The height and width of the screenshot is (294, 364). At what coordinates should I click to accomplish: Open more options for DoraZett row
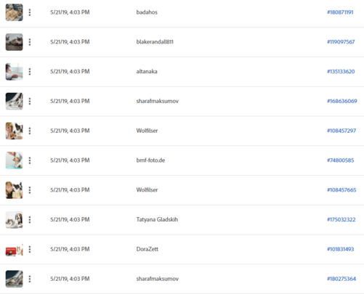point(30,249)
